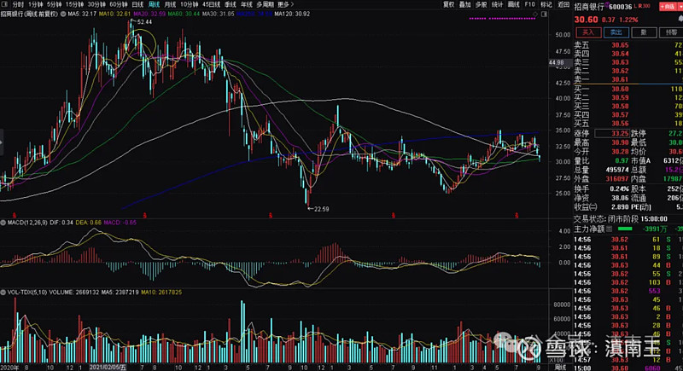Click the 标记 mark tool
This screenshot has height=371, width=683.
pyautogui.click(x=546, y=4)
